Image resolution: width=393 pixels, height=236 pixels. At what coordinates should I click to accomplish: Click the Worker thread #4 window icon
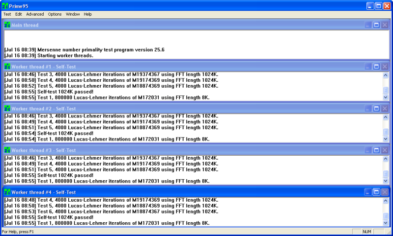point(7,192)
